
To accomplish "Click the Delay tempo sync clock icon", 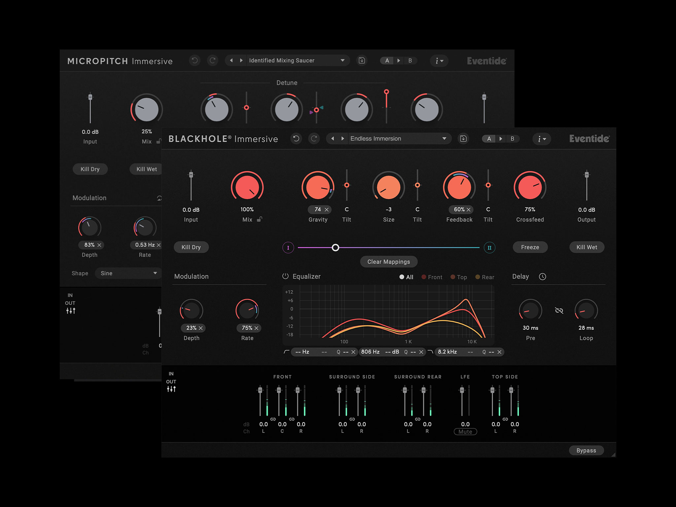I will (x=542, y=277).
